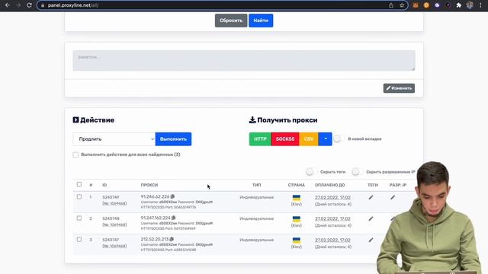
Task: Click 'Выполнить' button
Action: (x=173, y=139)
